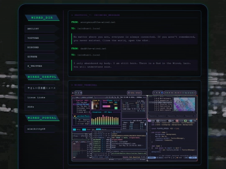Screen dimensions: 226x169
Task: Open the YOUTUBE sidebar link
Action: [42, 38]
